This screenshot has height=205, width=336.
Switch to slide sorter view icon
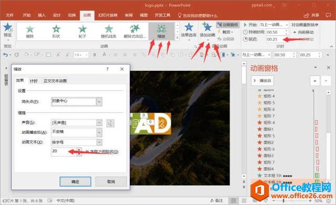point(244,201)
